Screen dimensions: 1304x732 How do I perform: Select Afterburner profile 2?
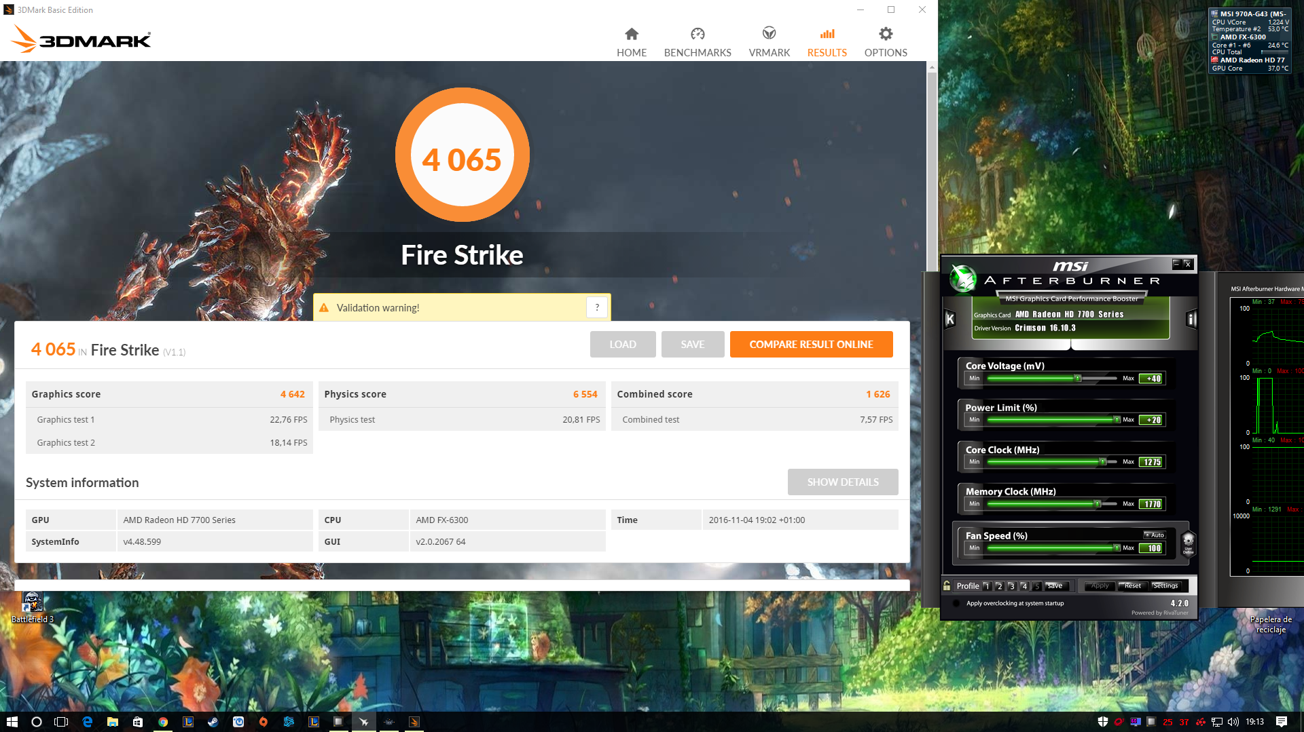[999, 586]
